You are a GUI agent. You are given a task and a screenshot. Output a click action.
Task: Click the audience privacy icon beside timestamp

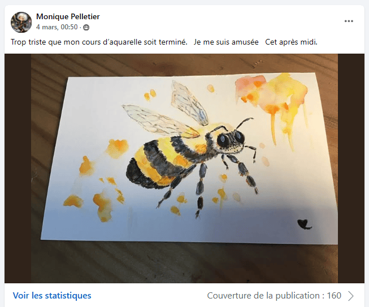pos(86,28)
